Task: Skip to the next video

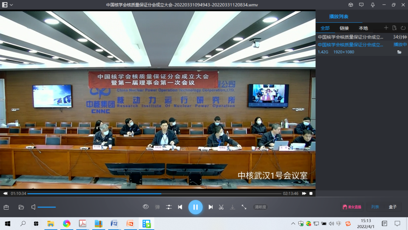Action: (211, 207)
